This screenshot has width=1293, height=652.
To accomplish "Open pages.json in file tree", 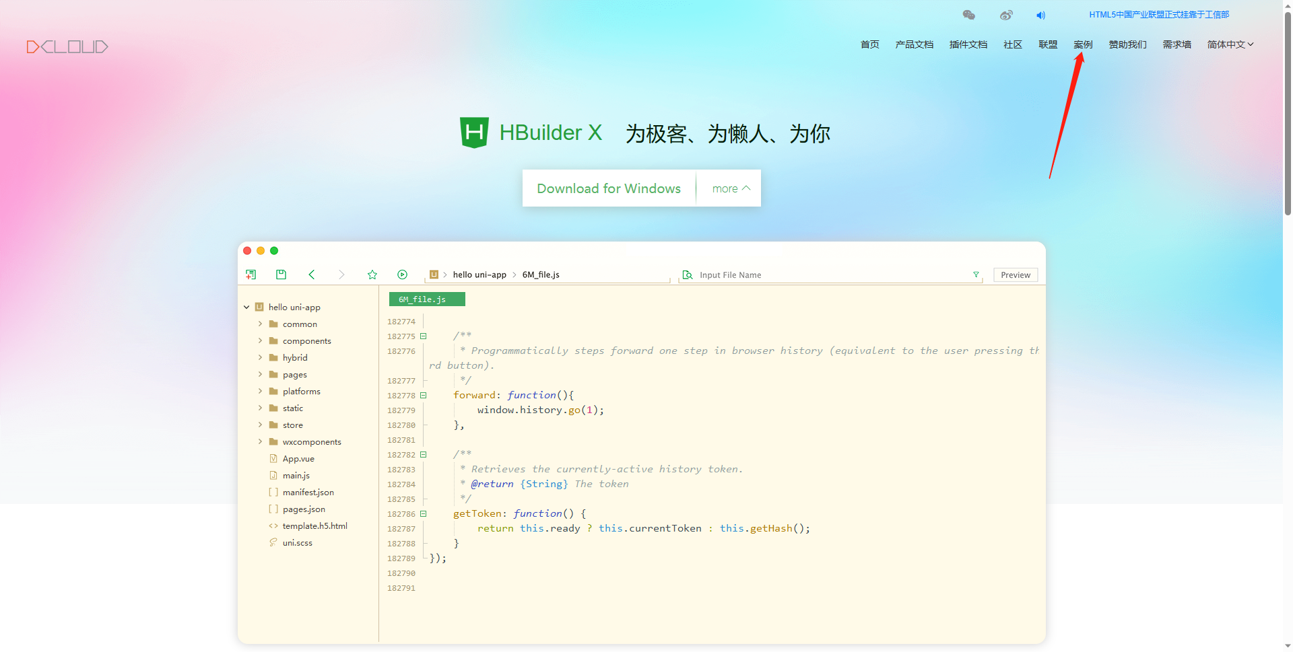I will tap(304, 509).
